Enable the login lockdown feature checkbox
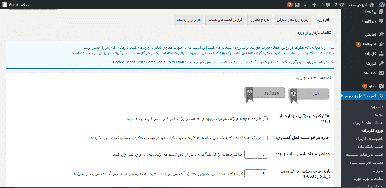The width and height of the screenshot is (386, 188). click(x=265, y=119)
